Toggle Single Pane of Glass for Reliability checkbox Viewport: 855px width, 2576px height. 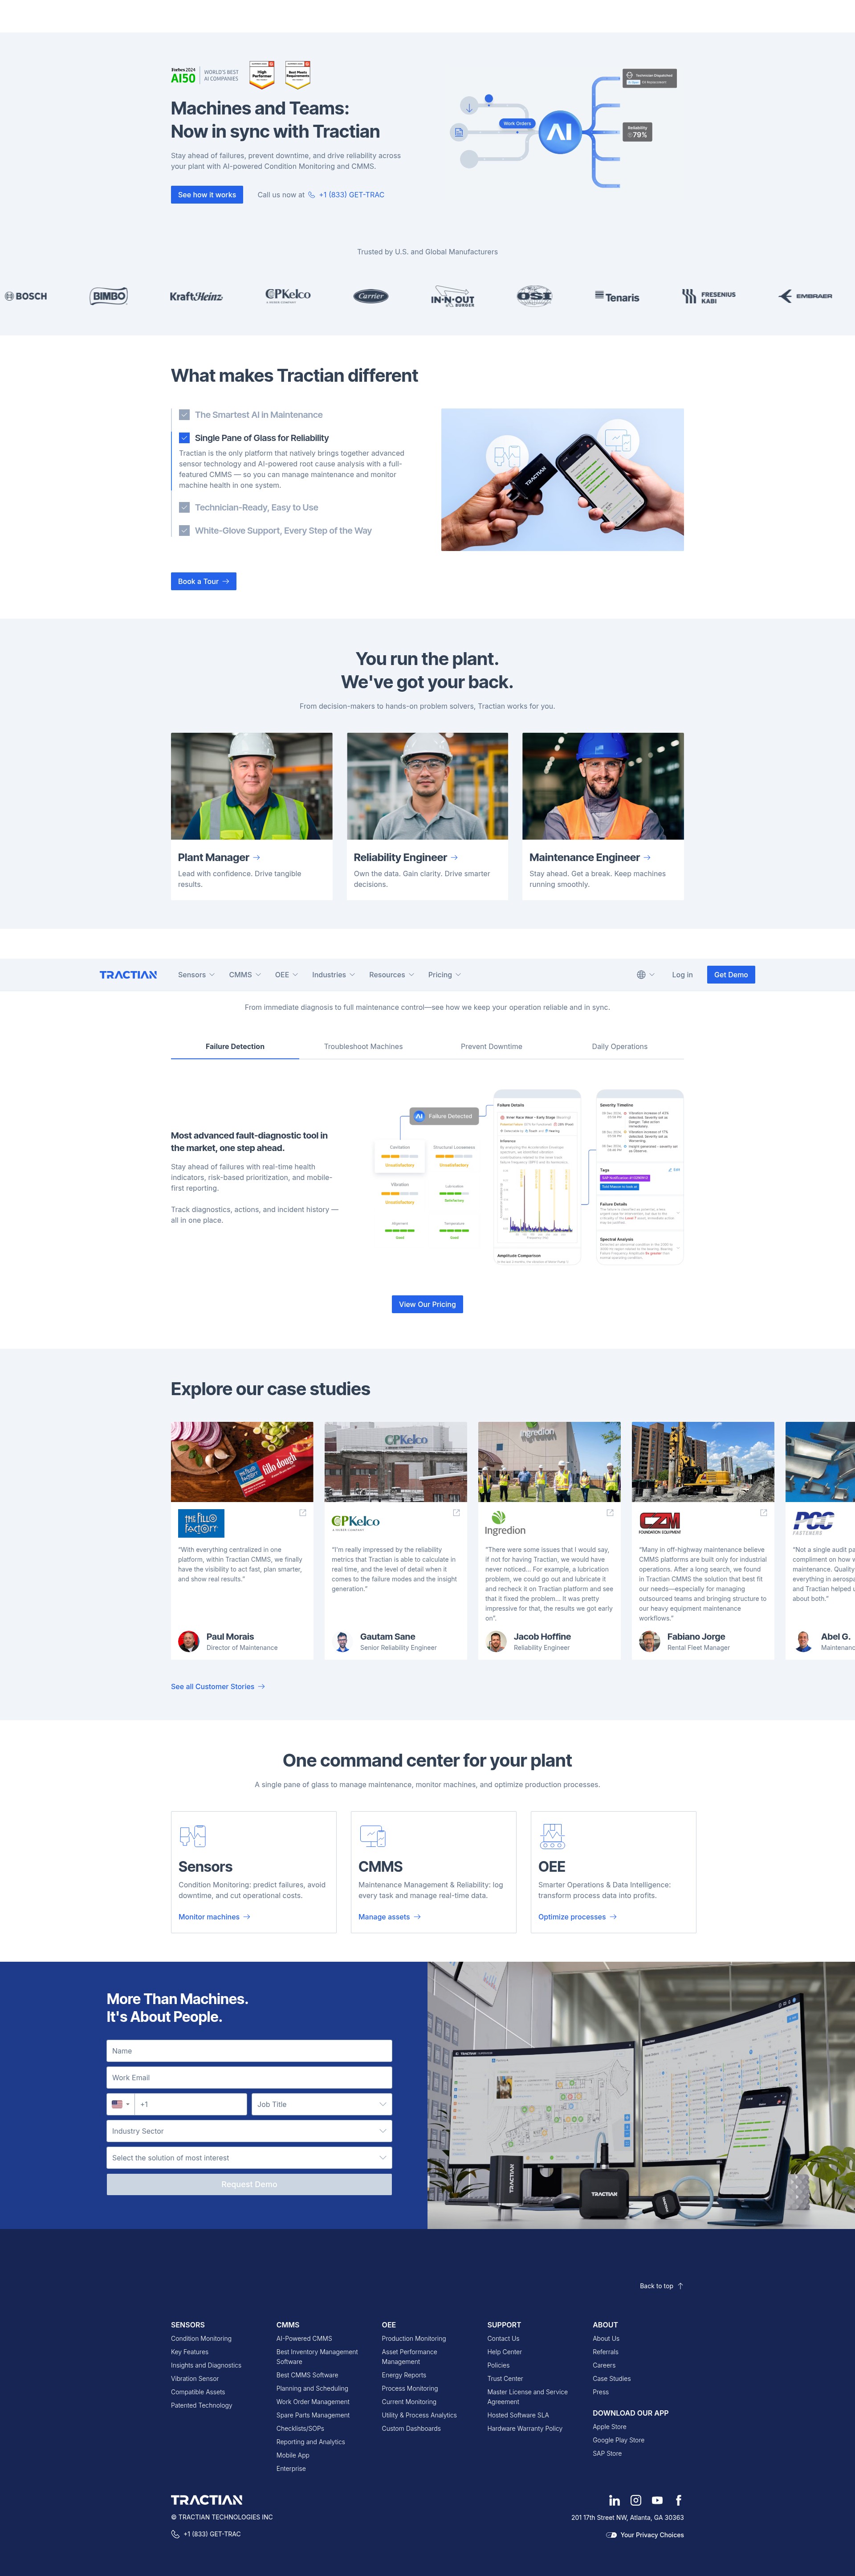(x=184, y=438)
